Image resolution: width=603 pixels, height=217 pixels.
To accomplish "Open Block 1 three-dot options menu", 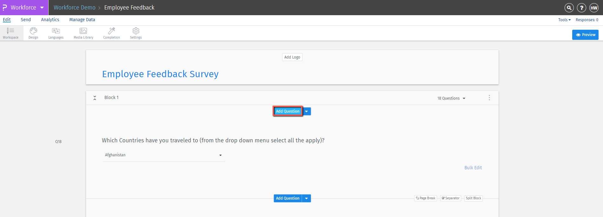I will click(489, 98).
